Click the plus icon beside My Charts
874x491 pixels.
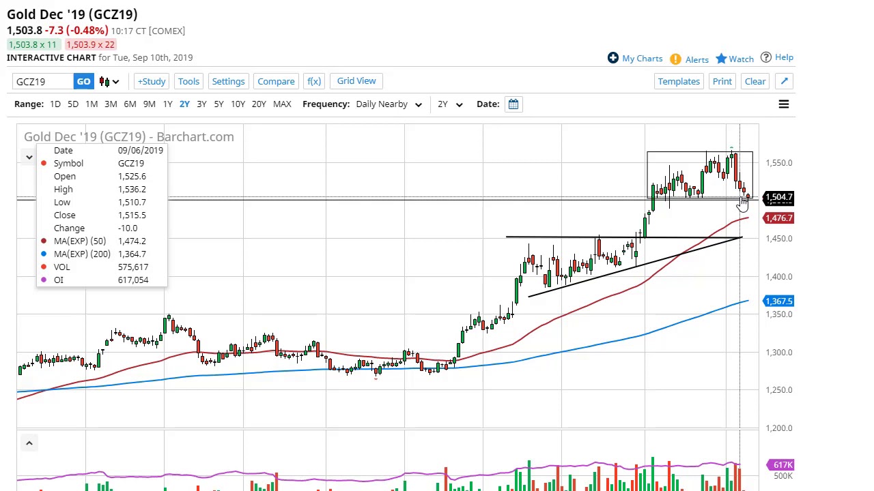click(x=613, y=58)
